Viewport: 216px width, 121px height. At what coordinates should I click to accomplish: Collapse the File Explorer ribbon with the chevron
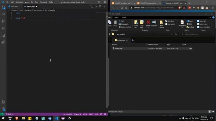tap(210, 17)
